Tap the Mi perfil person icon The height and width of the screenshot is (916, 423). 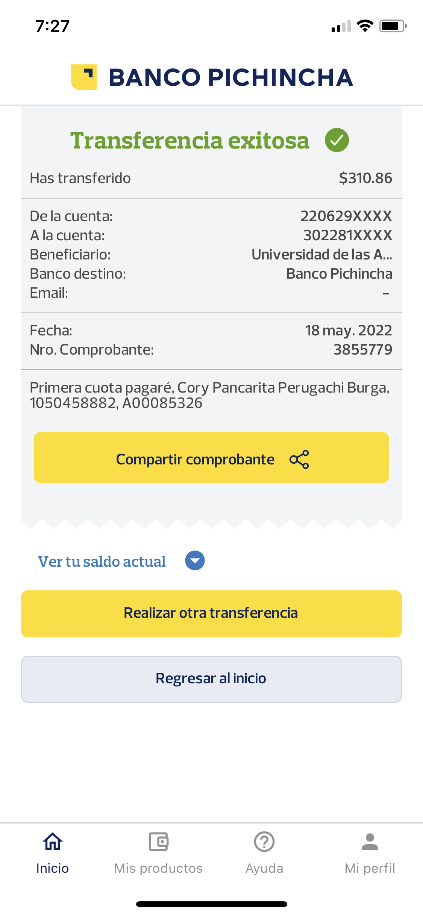(x=370, y=842)
